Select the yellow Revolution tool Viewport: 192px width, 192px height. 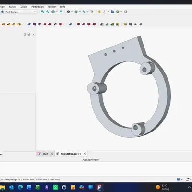point(9,24)
